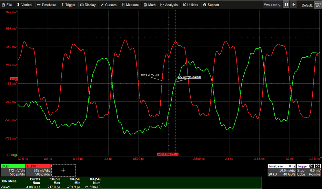Open the Timebase descriptor box
The width and height of the screenshot is (322, 189).
[281, 170]
